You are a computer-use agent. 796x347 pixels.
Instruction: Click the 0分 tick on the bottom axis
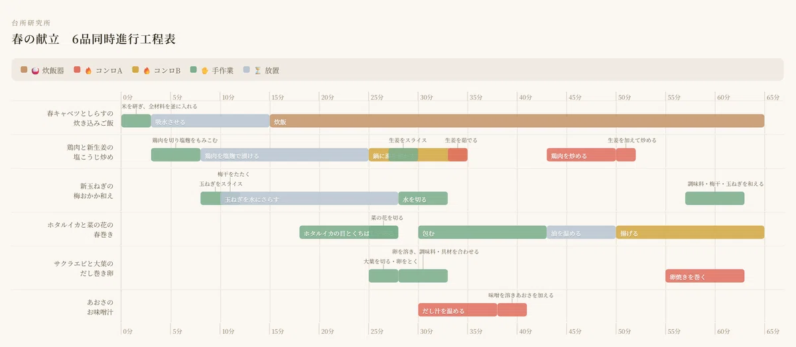click(127, 330)
